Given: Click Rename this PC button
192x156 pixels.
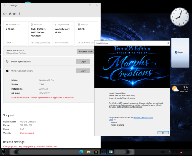Looking at the screenshot, I should [86, 51].
